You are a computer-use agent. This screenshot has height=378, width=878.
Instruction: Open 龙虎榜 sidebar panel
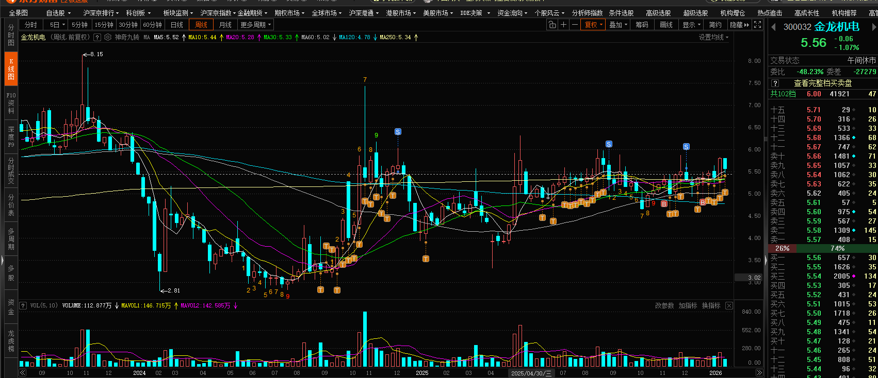pos(11,341)
